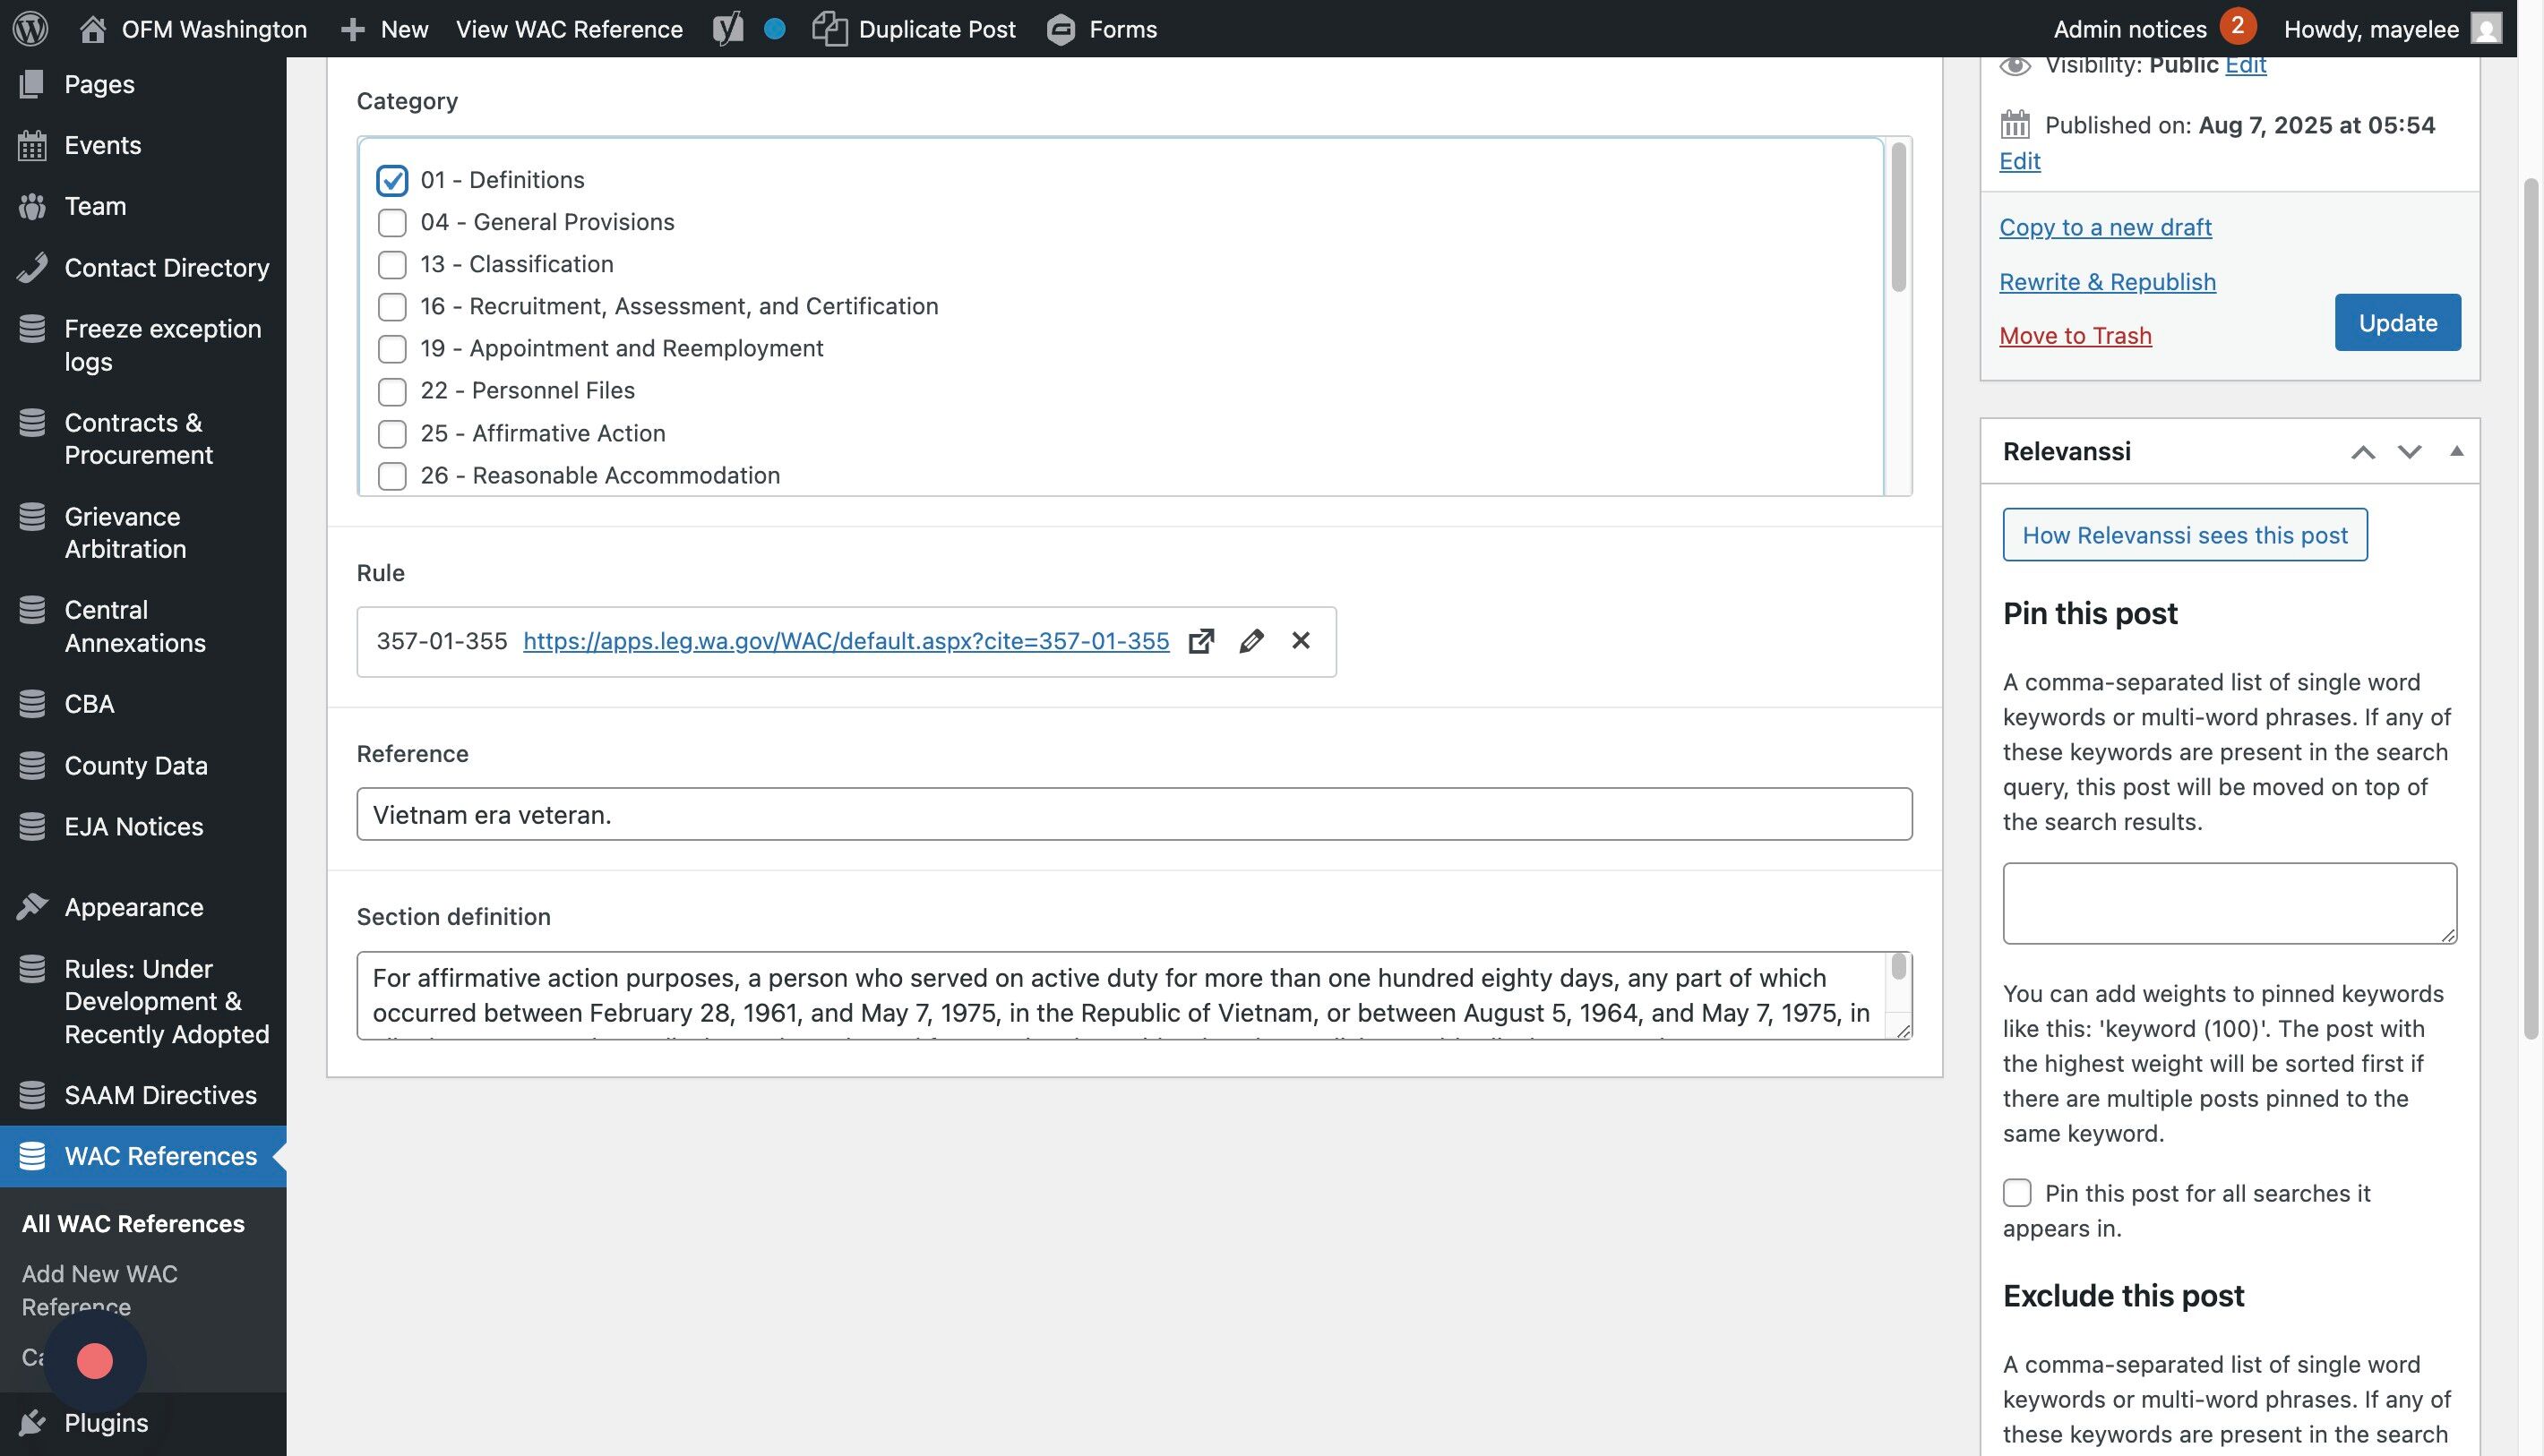Open the Yoast SEO admin bar icon
This screenshot has width=2544, height=1456.
coord(728,29)
